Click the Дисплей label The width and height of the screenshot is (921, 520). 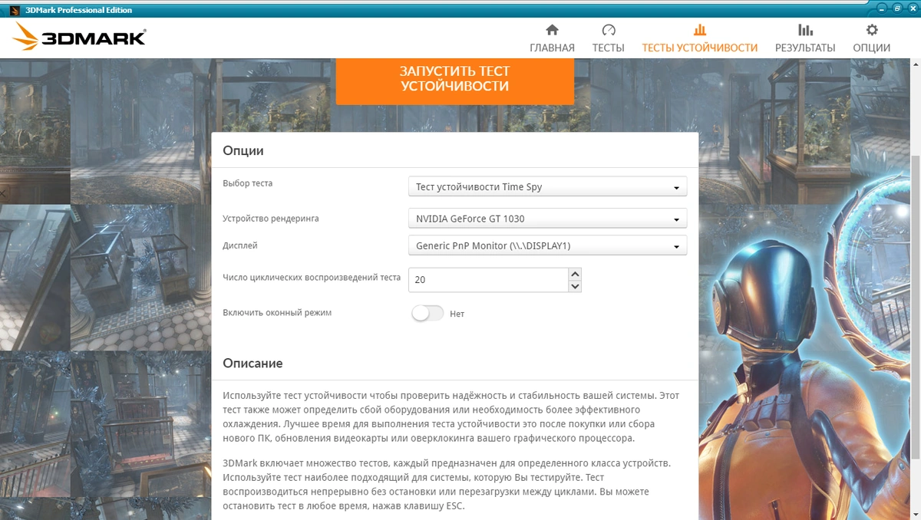click(240, 246)
